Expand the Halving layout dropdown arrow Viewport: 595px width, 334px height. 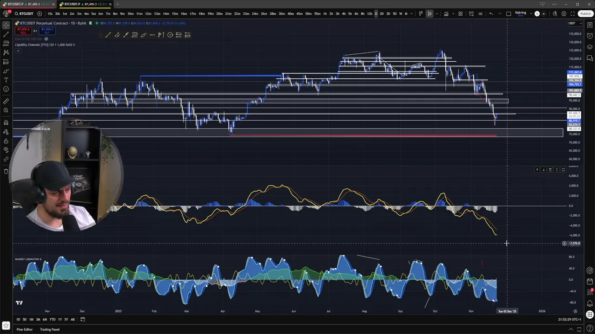pos(531,14)
